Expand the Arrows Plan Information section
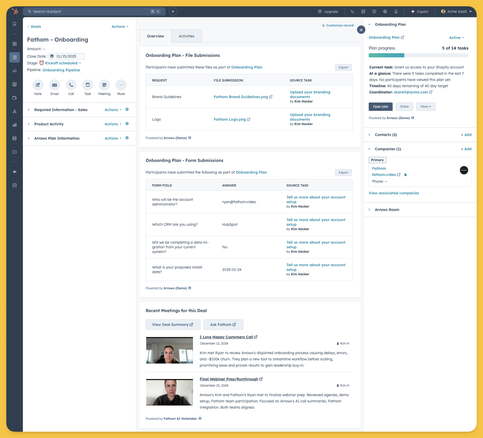Screen dimensions: 483x438 point(29,138)
